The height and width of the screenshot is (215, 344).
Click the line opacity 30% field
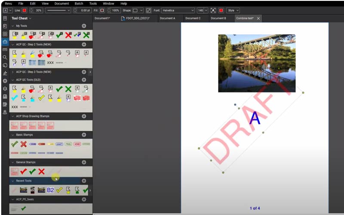(x=38, y=10)
